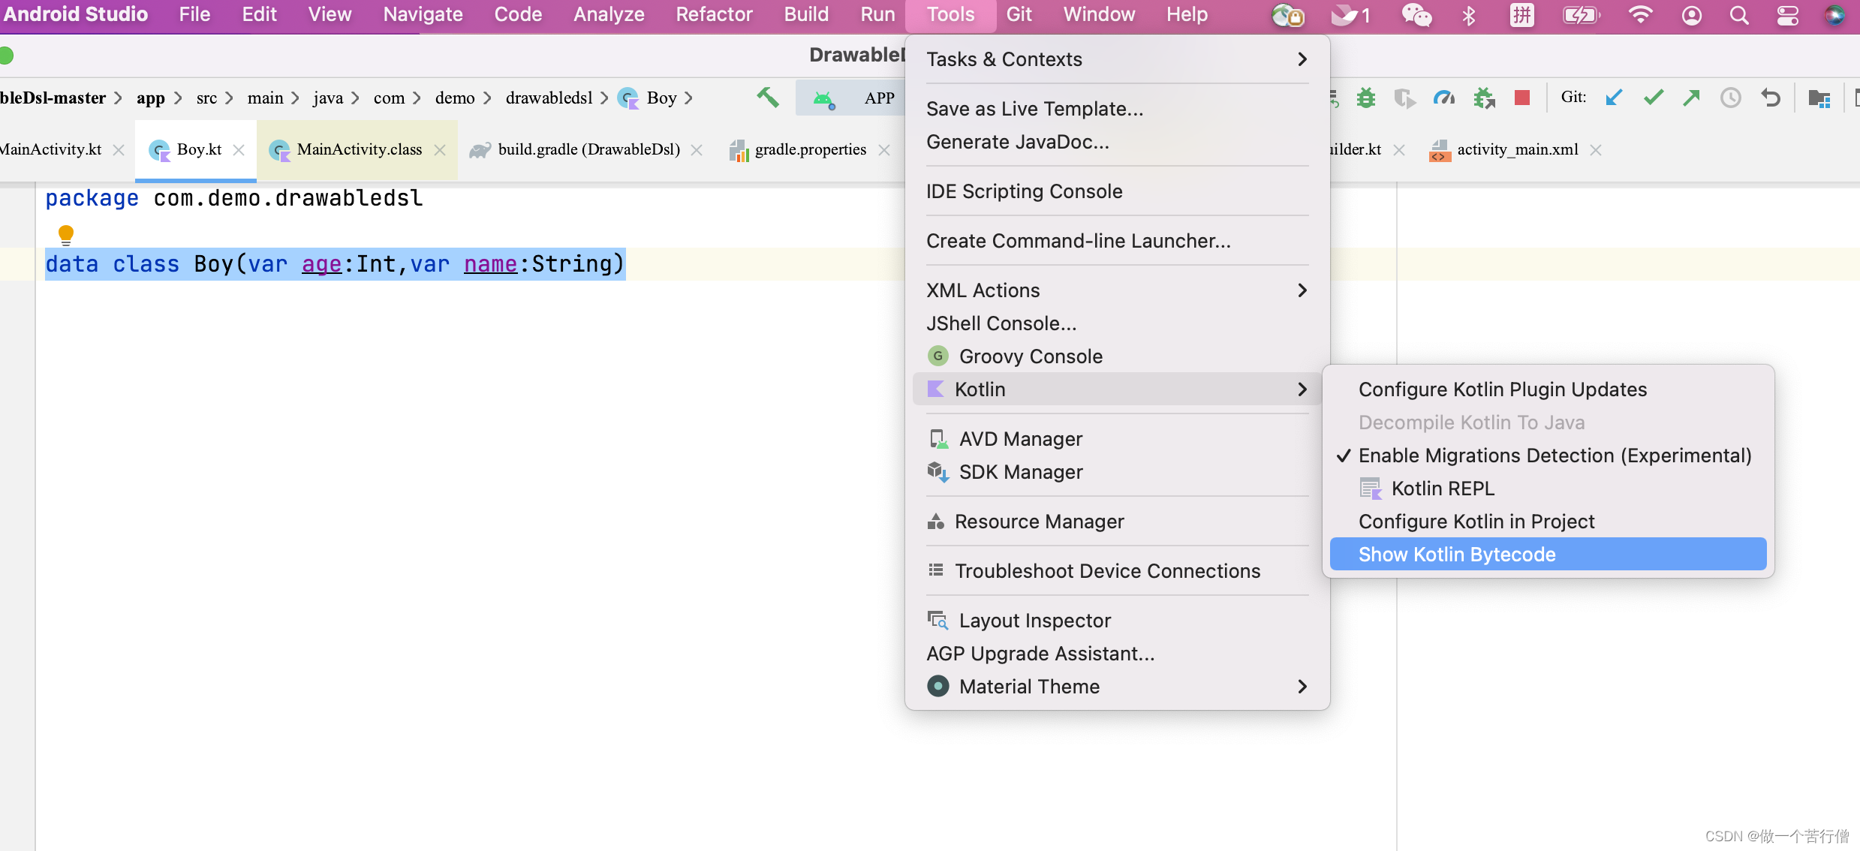This screenshot has width=1860, height=851.
Task: Switch to the MainActivity.class tab
Action: [359, 149]
